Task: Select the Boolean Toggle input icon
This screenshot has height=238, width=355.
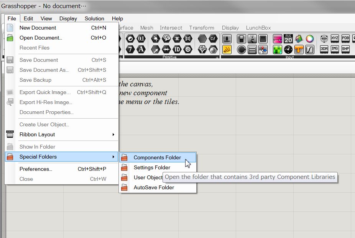Action: (242, 39)
